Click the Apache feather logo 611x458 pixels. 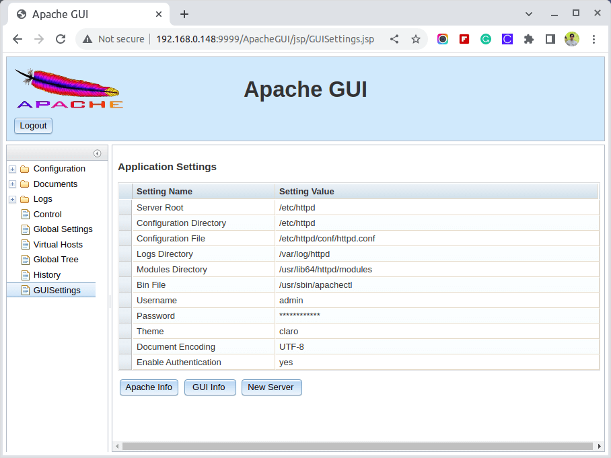coord(69,88)
